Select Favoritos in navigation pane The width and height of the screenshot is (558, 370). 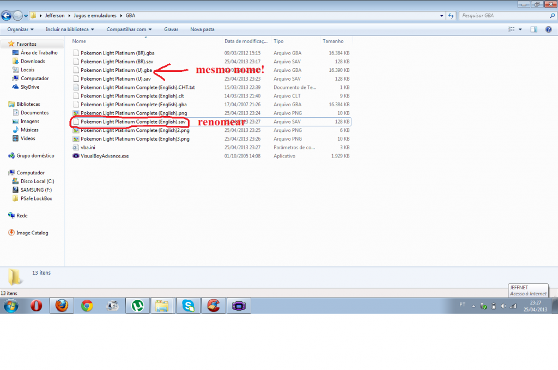click(26, 44)
